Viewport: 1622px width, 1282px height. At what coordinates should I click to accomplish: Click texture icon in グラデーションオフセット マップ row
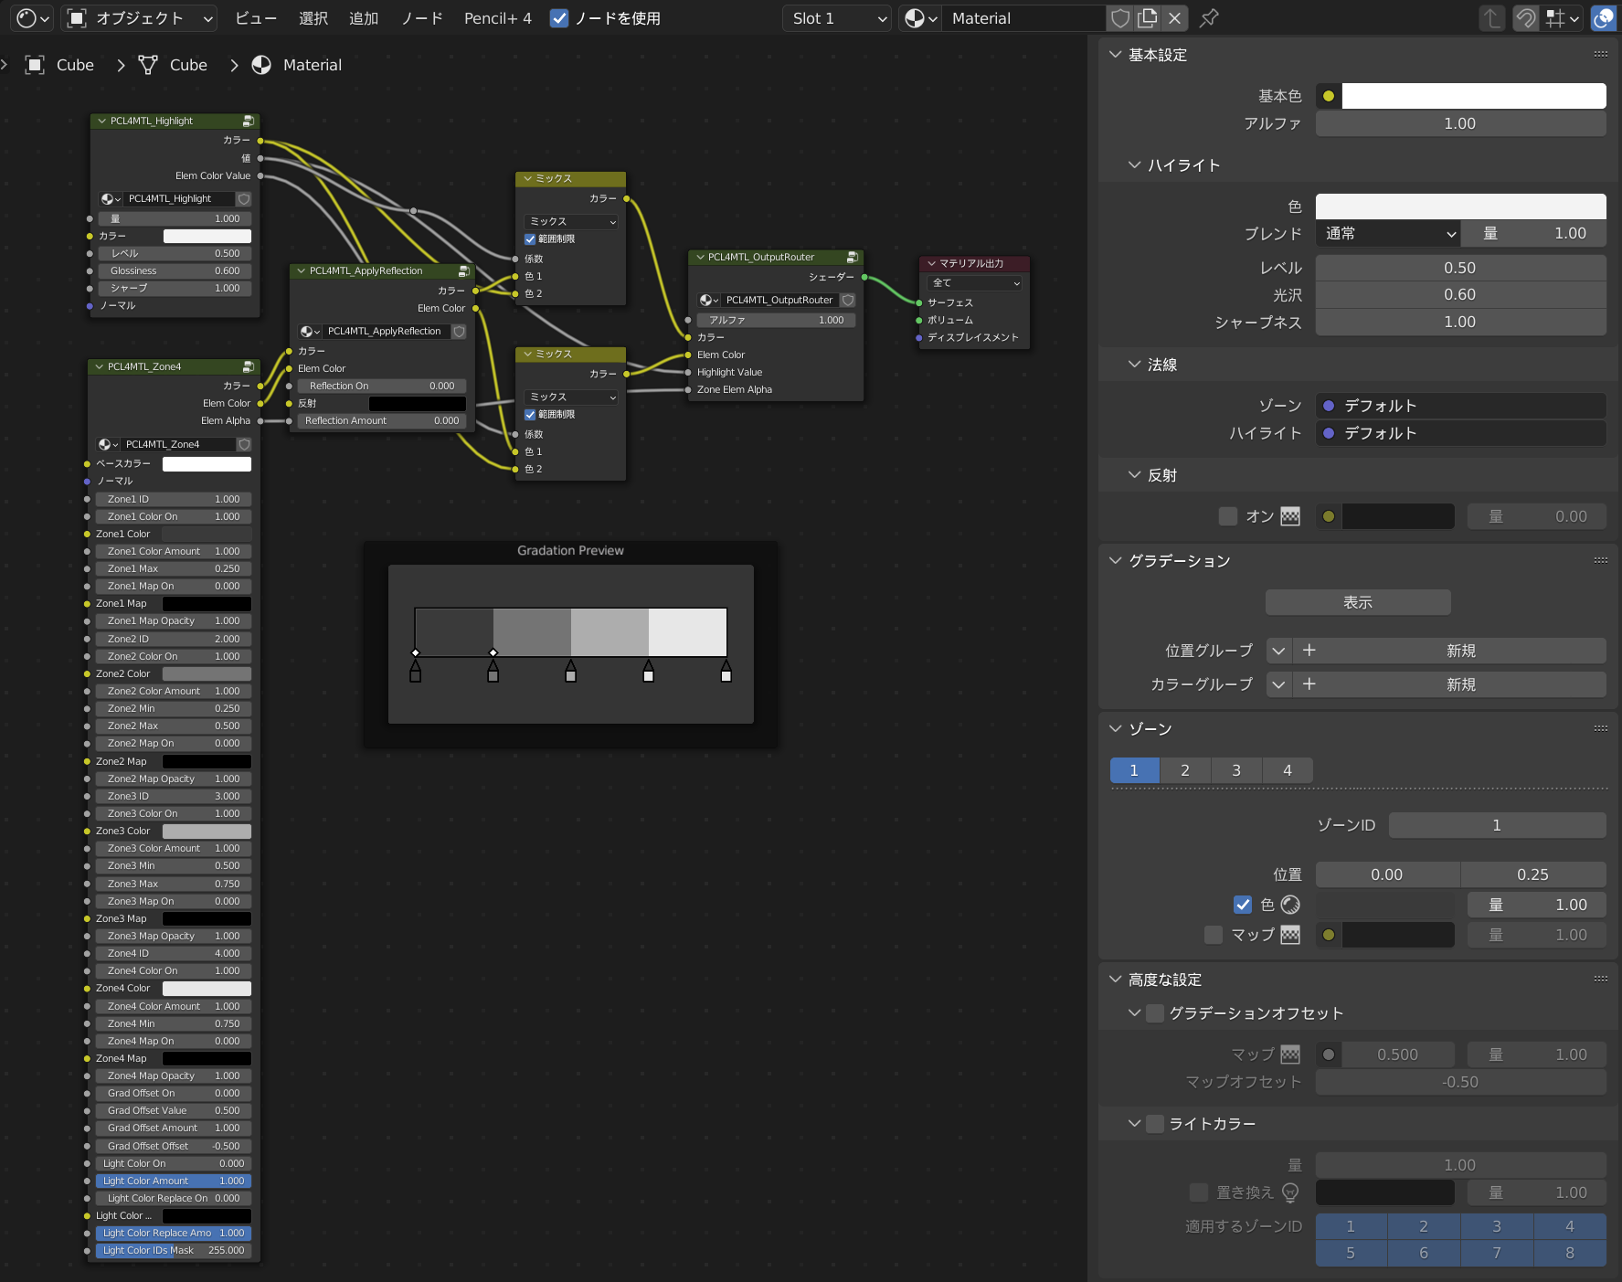point(1290,1054)
